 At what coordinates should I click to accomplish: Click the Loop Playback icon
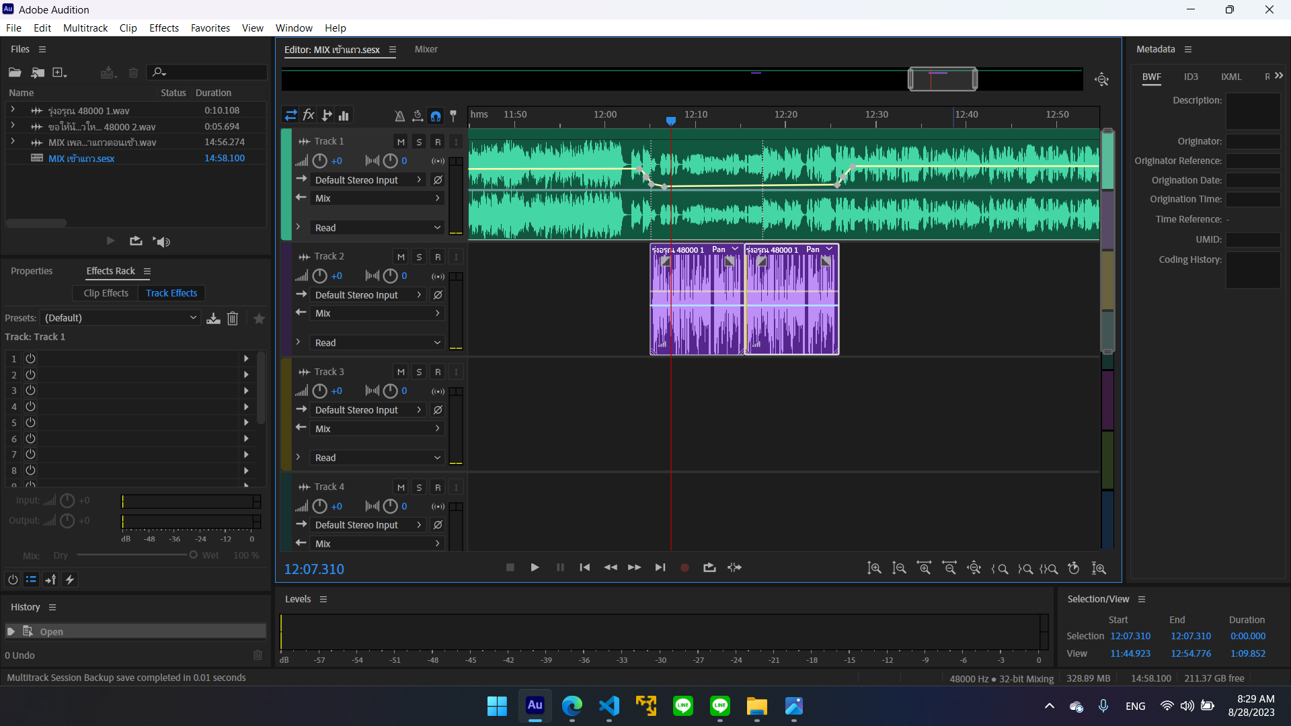click(x=709, y=568)
